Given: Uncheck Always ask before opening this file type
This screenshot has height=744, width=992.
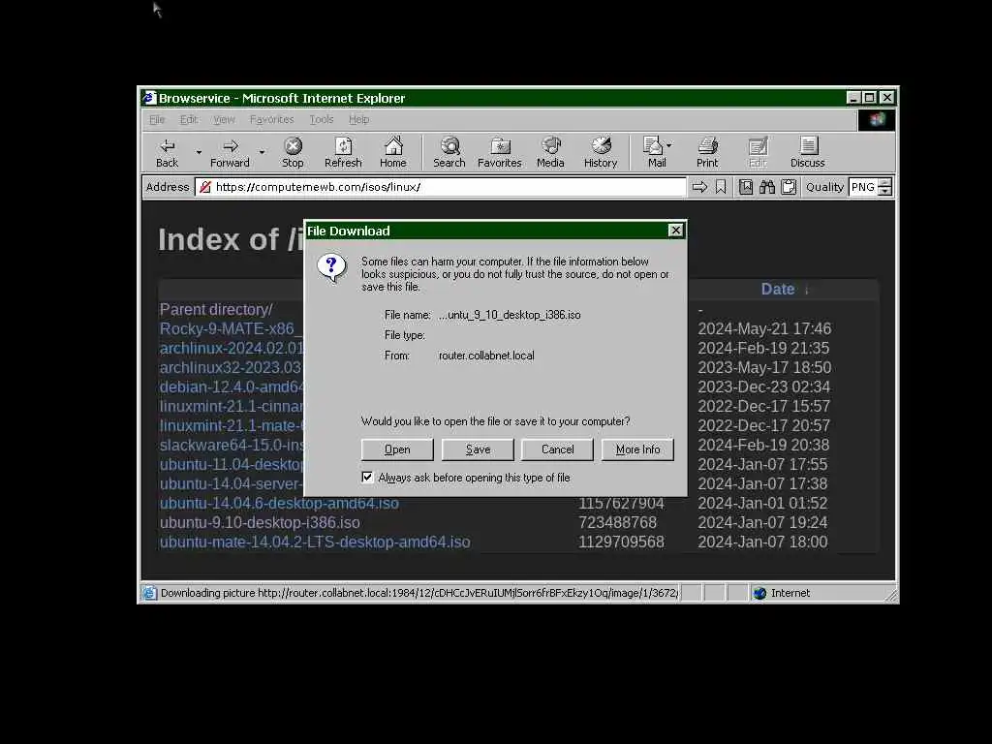Looking at the screenshot, I should (x=367, y=477).
